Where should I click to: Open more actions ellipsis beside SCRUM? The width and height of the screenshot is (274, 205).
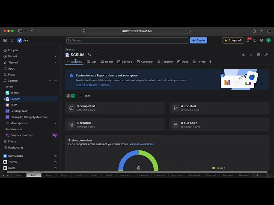coord(96,55)
